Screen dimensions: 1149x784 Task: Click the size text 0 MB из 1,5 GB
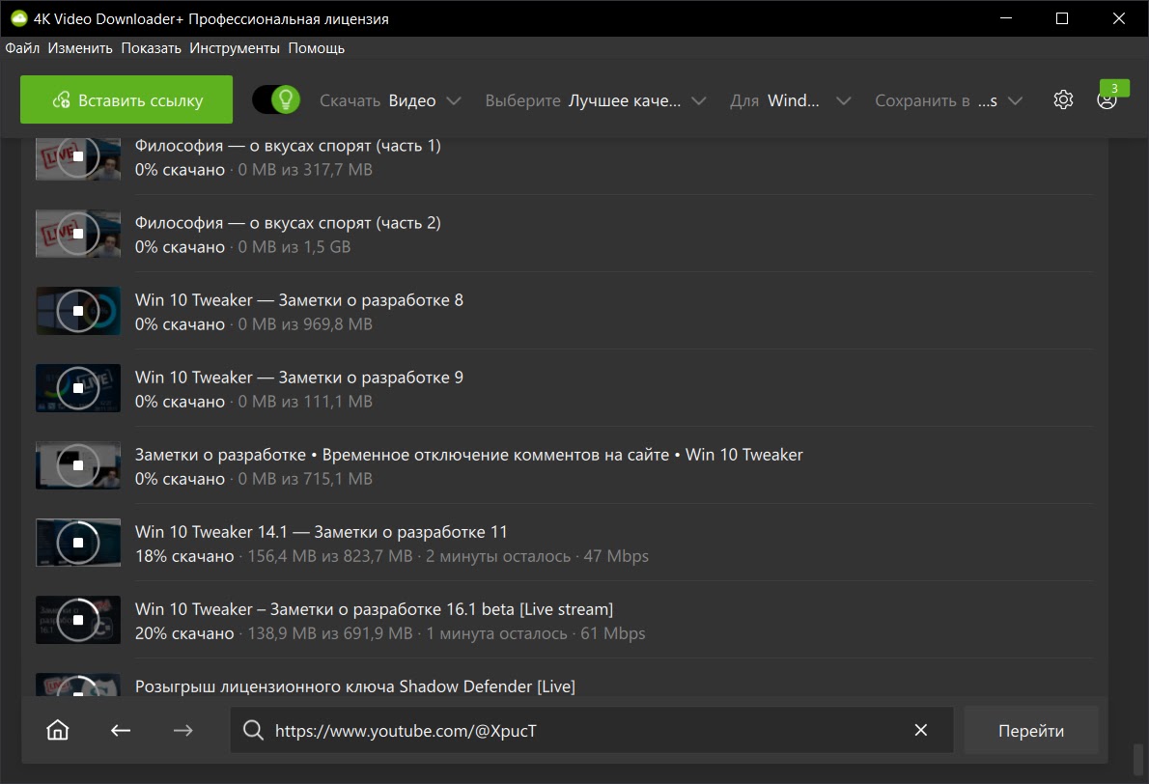tap(294, 247)
